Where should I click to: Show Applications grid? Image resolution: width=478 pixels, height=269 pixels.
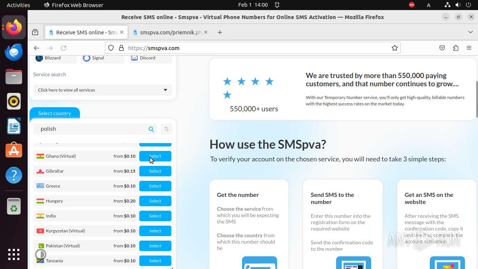[14, 254]
